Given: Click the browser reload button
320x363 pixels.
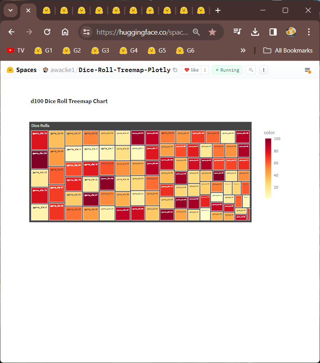Looking at the screenshot, I should pos(47,32).
